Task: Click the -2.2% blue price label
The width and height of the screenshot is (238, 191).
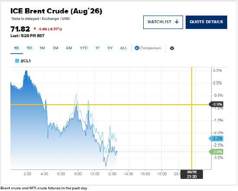Action: coord(216,139)
